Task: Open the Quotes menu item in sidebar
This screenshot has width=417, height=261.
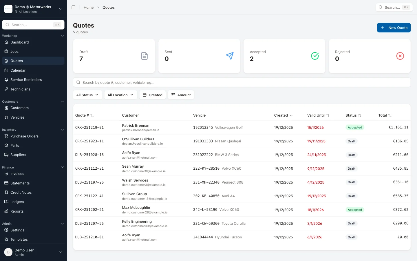Action: click(17, 61)
